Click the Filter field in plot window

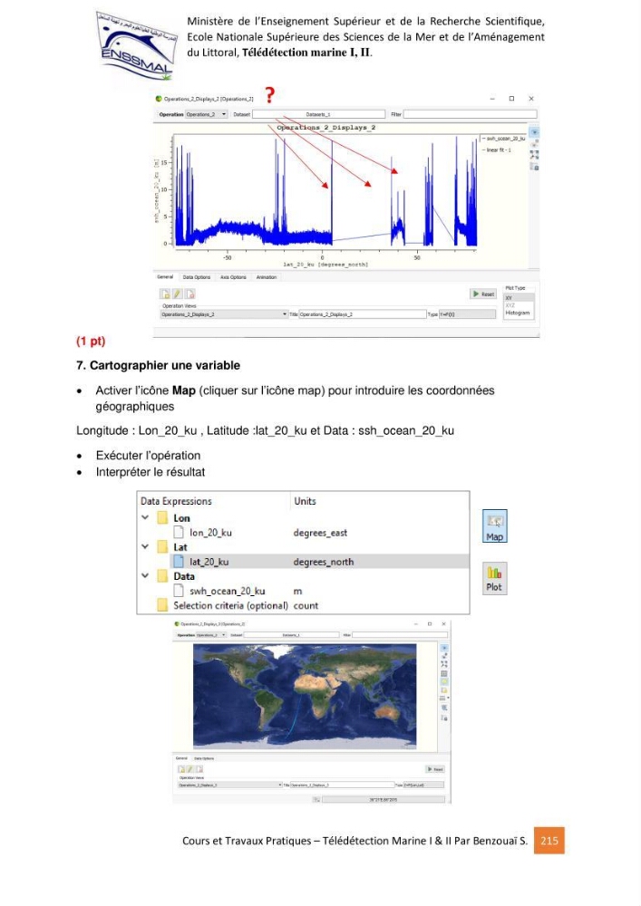click(x=470, y=114)
